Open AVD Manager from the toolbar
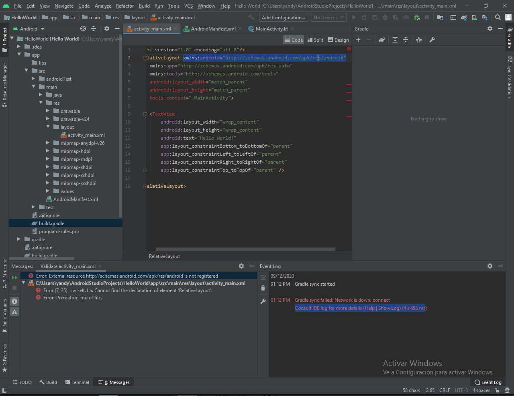514x396 pixels. [474, 17]
